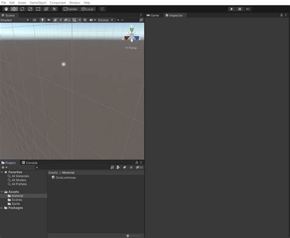Lock the Inspector panel
This screenshot has width=290, height=238.
(x=281, y=15)
